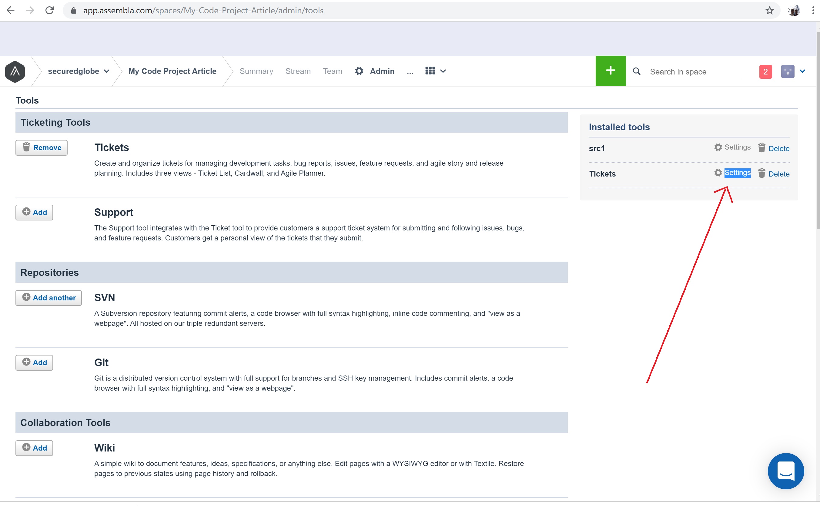Expand the apps grid chevron

pyautogui.click(x=443, y=71)
